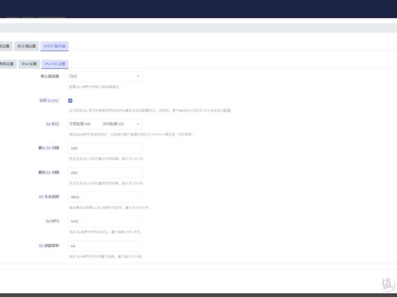Select the 受管配置 (M) flag entry
The height and width of the screenshot is (297, 397).
(80, 124)
